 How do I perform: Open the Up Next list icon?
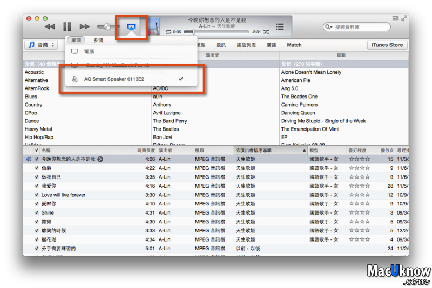click(280, 26)
